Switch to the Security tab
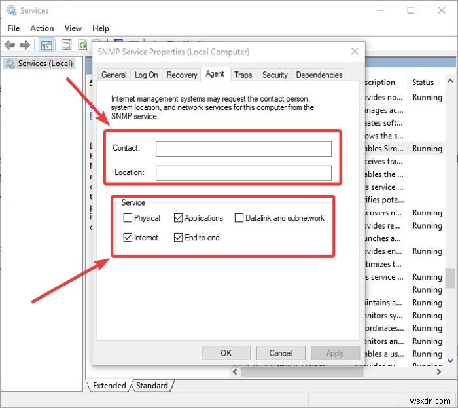The image size is (458, 408). 275,75
